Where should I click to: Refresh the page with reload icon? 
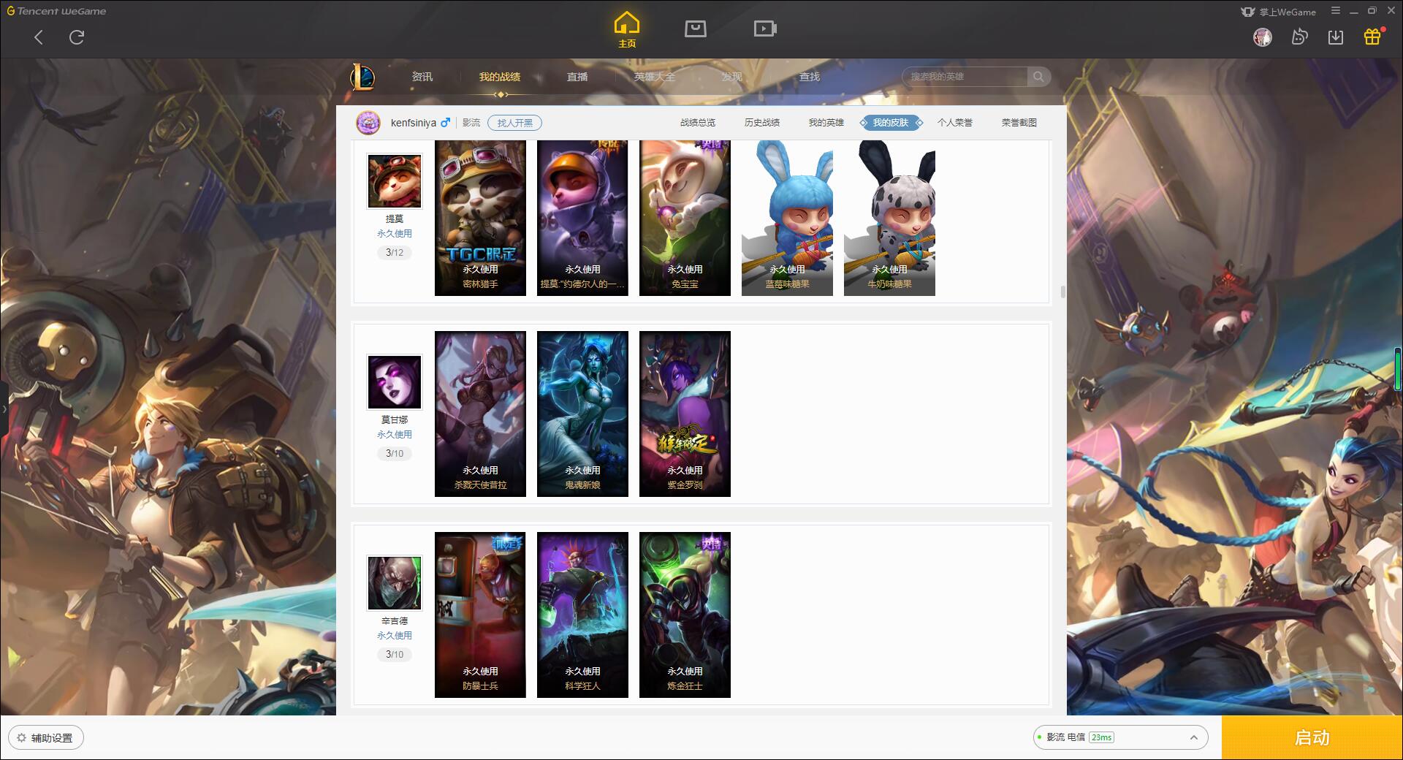click(x=77, y=37)
